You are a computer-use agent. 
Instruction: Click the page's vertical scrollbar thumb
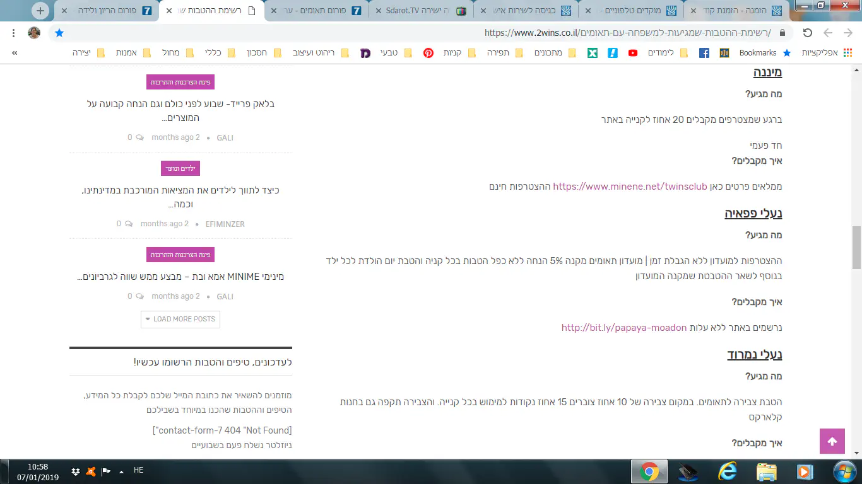pos(856,247)
